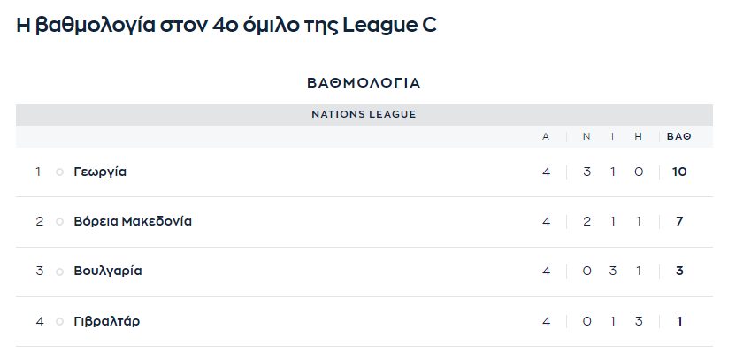Click the status circle next to Γεωργία
Viewport: 736px width, 360px height.
click(59, 172)
